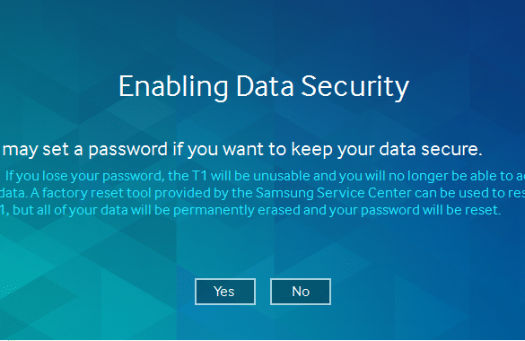Click the 'If you lose your password' warning line
This screenshot has height=341, width=525.
point(265,176)
